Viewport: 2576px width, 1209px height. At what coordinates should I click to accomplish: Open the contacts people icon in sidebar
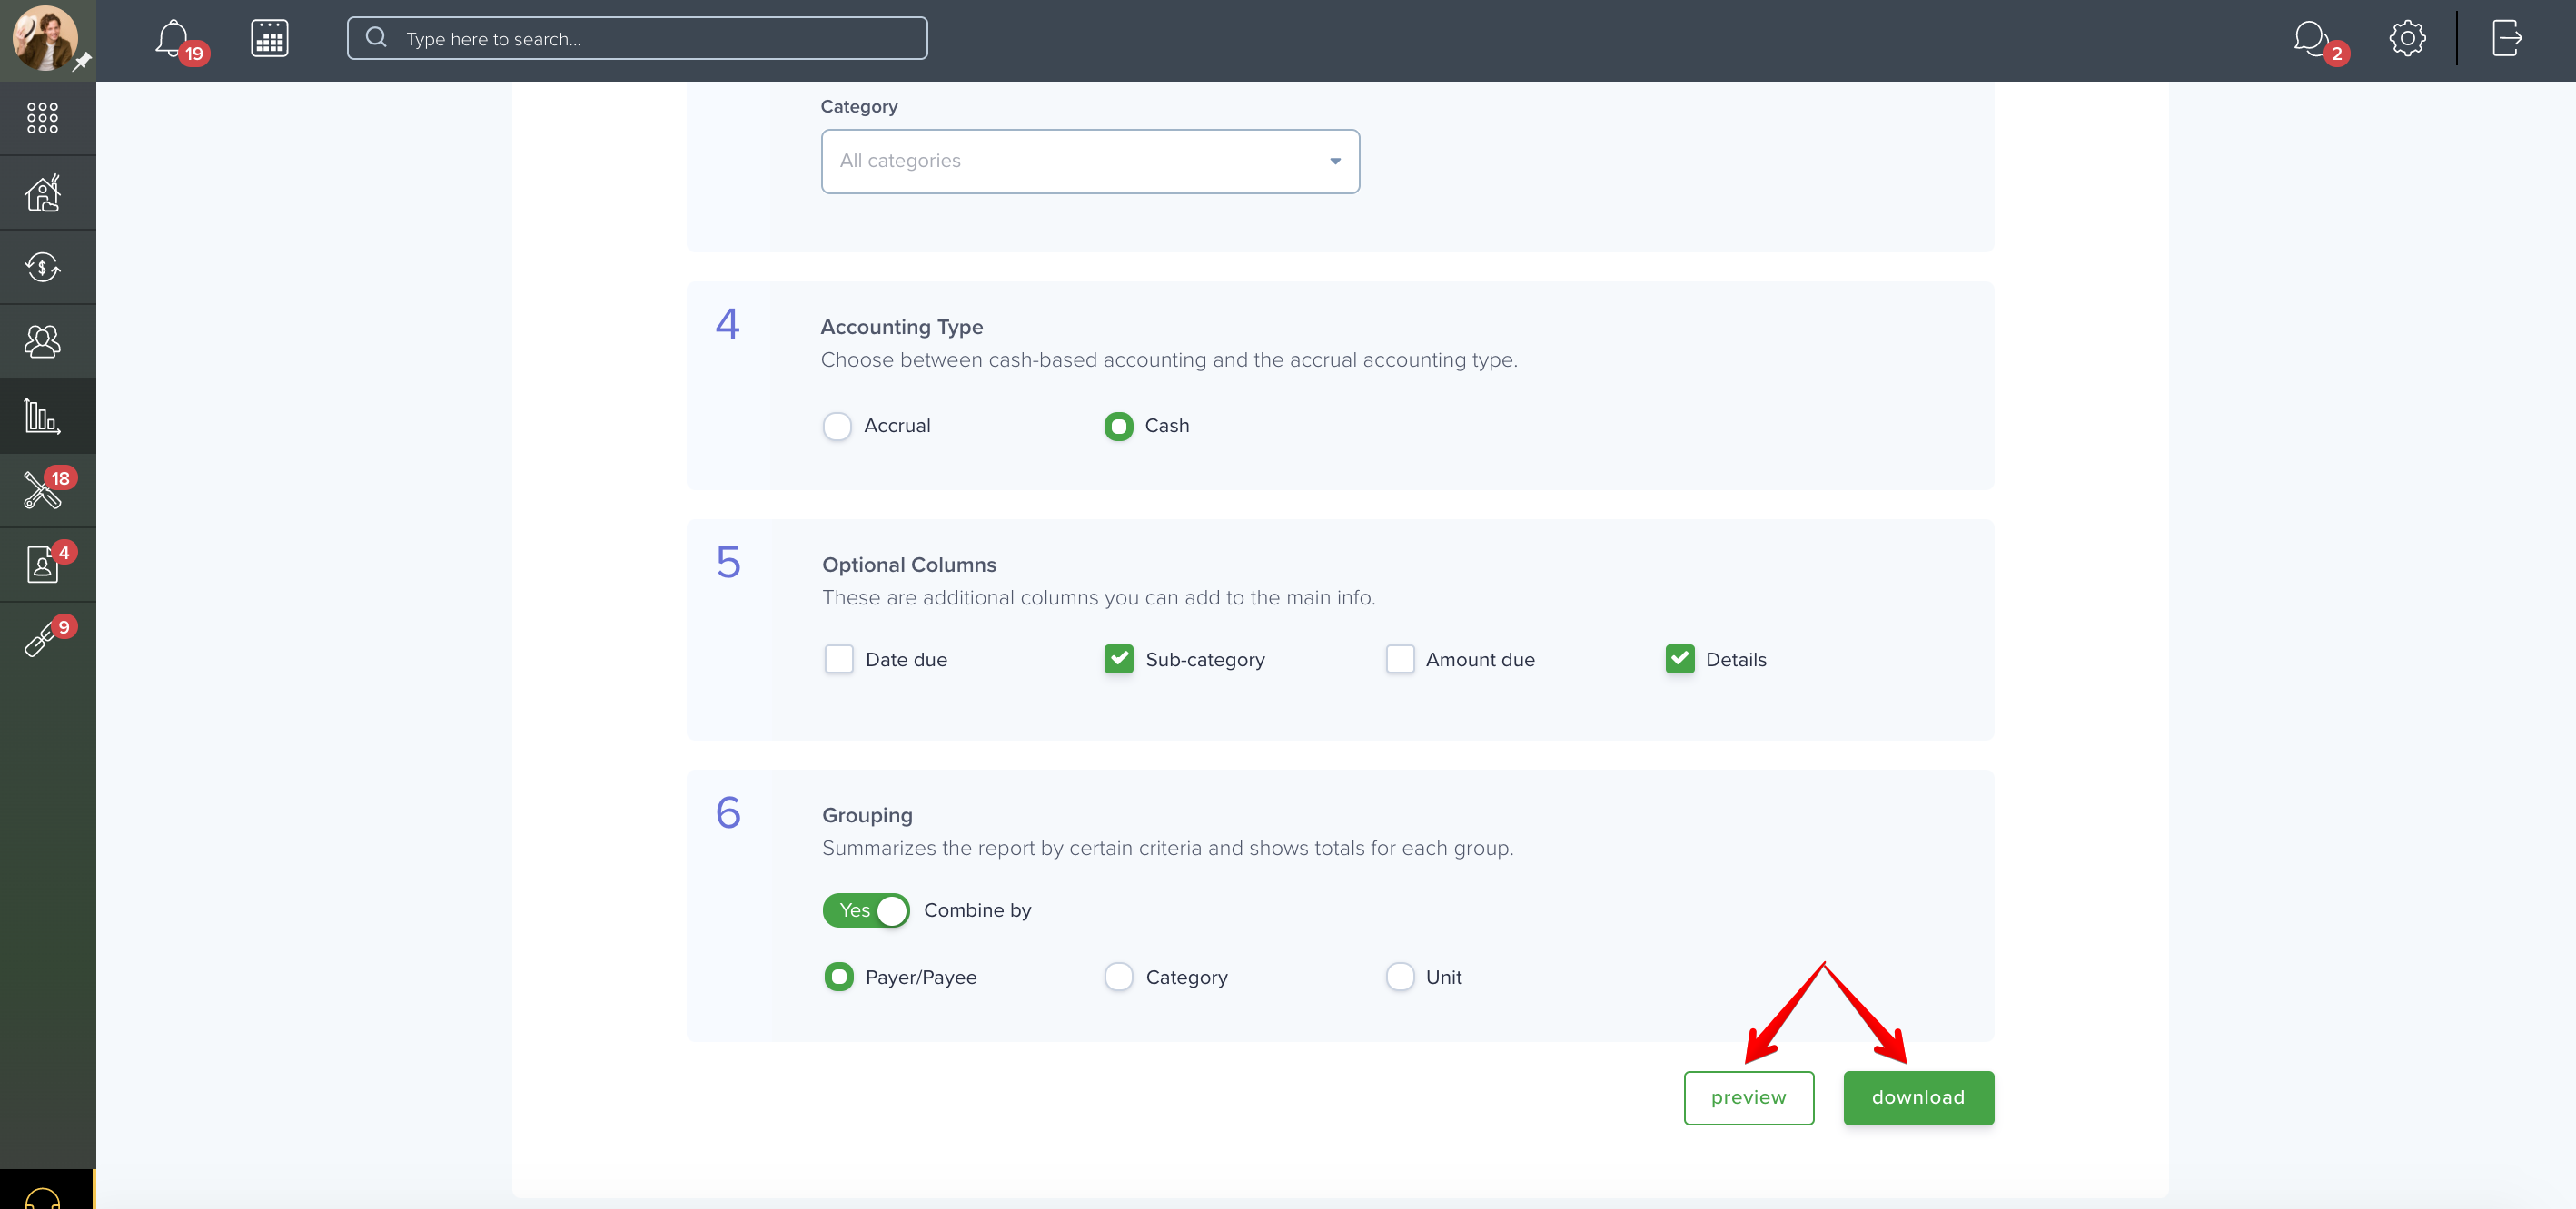coord(42,340)
